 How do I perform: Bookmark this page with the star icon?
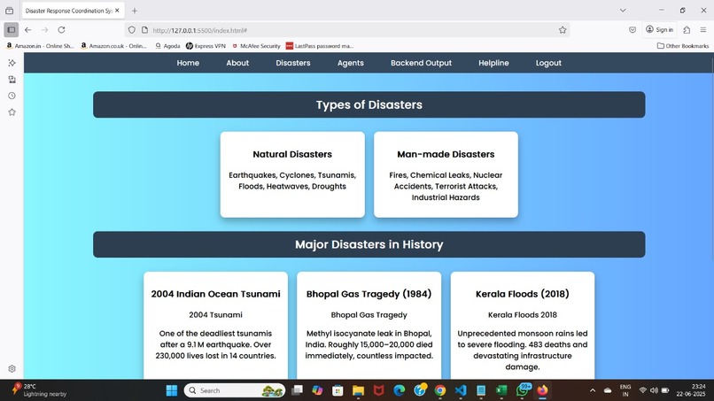(x=563, y=30)
